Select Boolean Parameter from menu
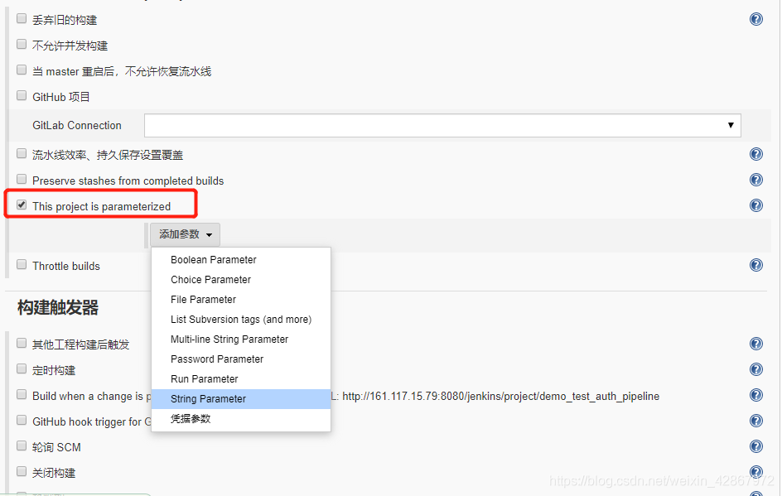This screenshot has height=496, width=782. point(241,260)
